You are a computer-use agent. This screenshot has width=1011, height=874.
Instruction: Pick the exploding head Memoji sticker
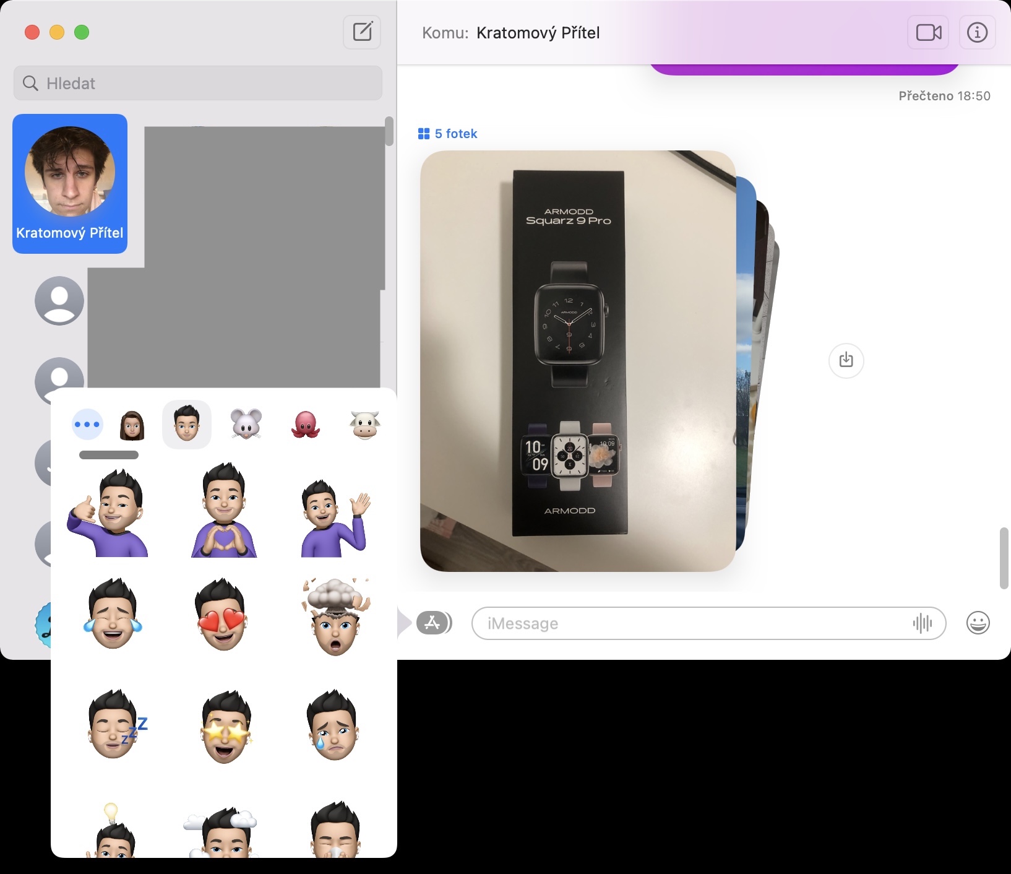[335, 617]
